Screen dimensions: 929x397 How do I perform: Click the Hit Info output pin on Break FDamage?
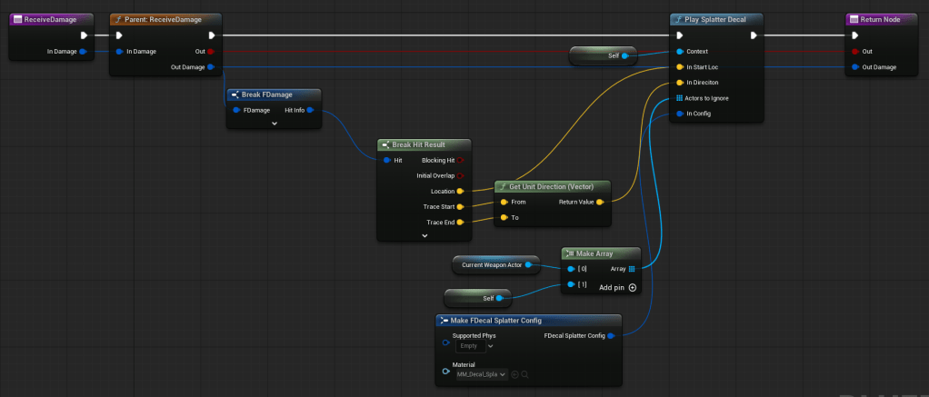coord(310,110)
